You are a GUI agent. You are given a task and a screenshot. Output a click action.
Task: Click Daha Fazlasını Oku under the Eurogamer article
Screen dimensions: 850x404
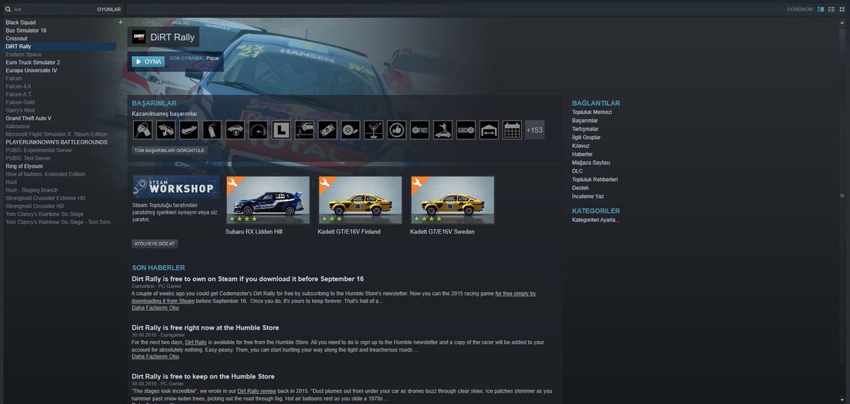[155, 357]
